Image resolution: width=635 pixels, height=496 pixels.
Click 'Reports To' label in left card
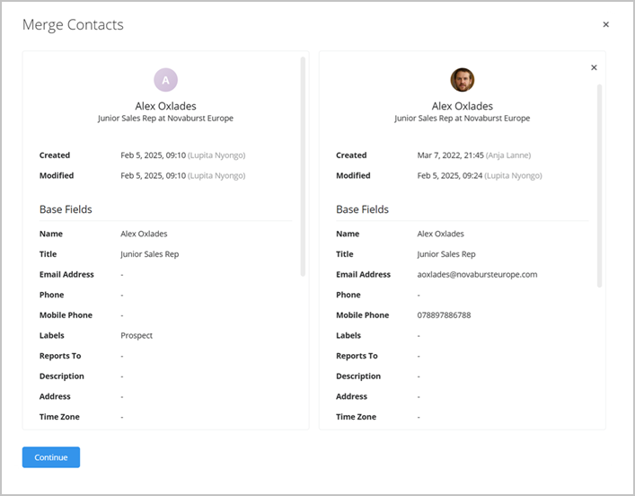pyautogui.click(x=60, y=356)
